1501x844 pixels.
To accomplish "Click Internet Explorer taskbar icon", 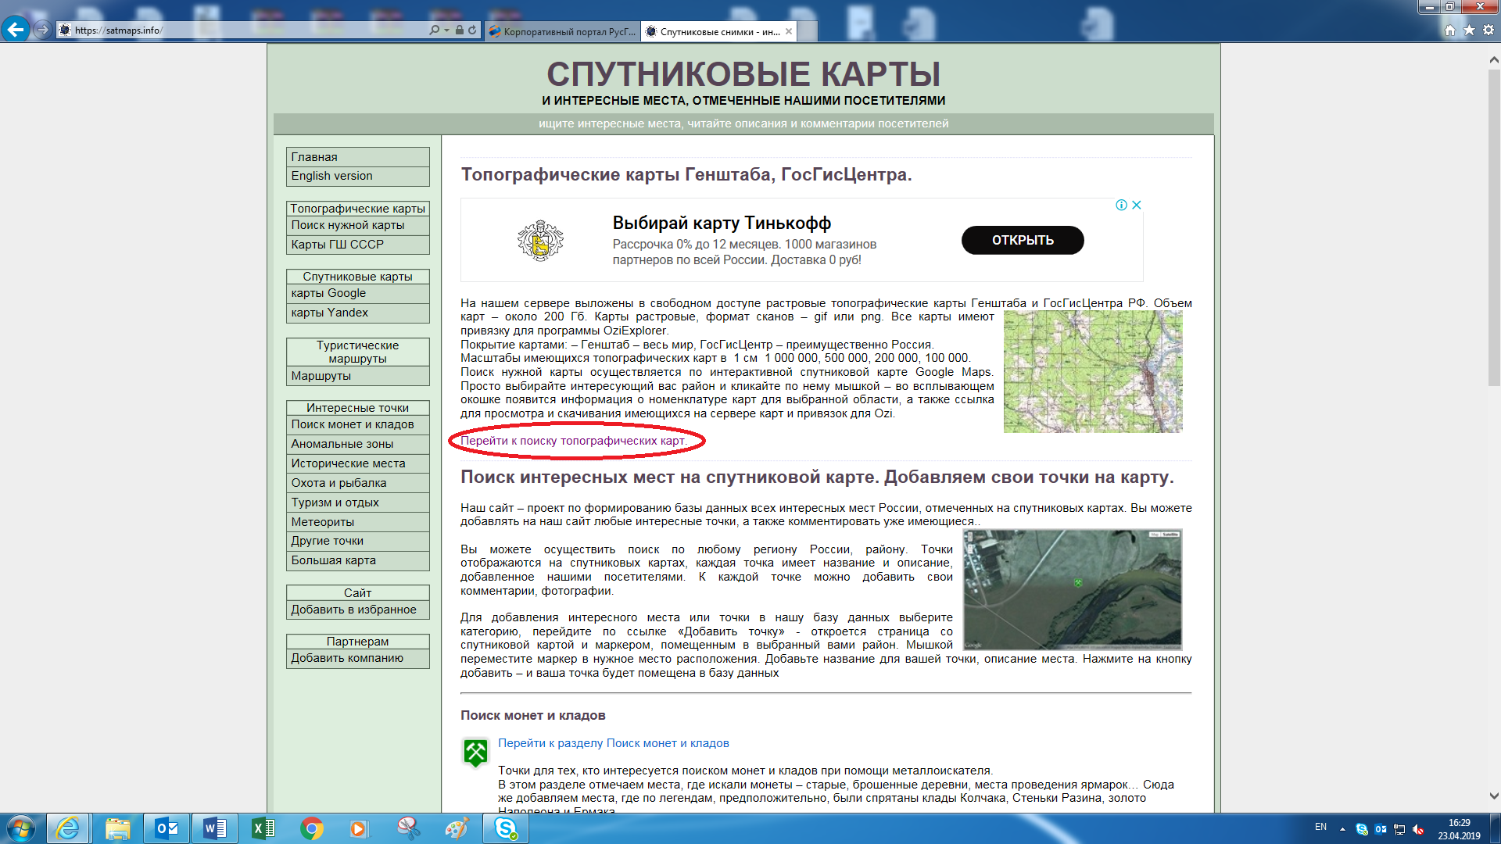I will pyautogui.click(x=68, y=828).
